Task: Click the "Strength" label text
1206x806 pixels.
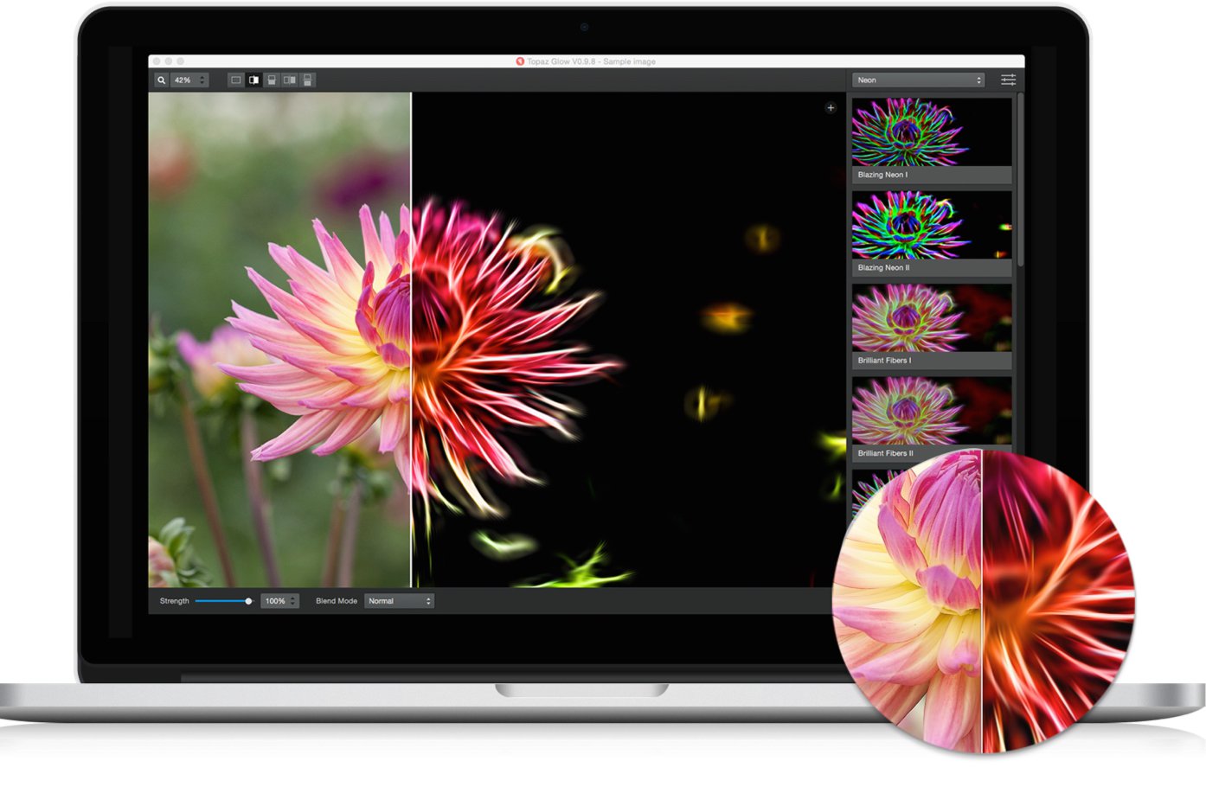Action: click(174, 601)
